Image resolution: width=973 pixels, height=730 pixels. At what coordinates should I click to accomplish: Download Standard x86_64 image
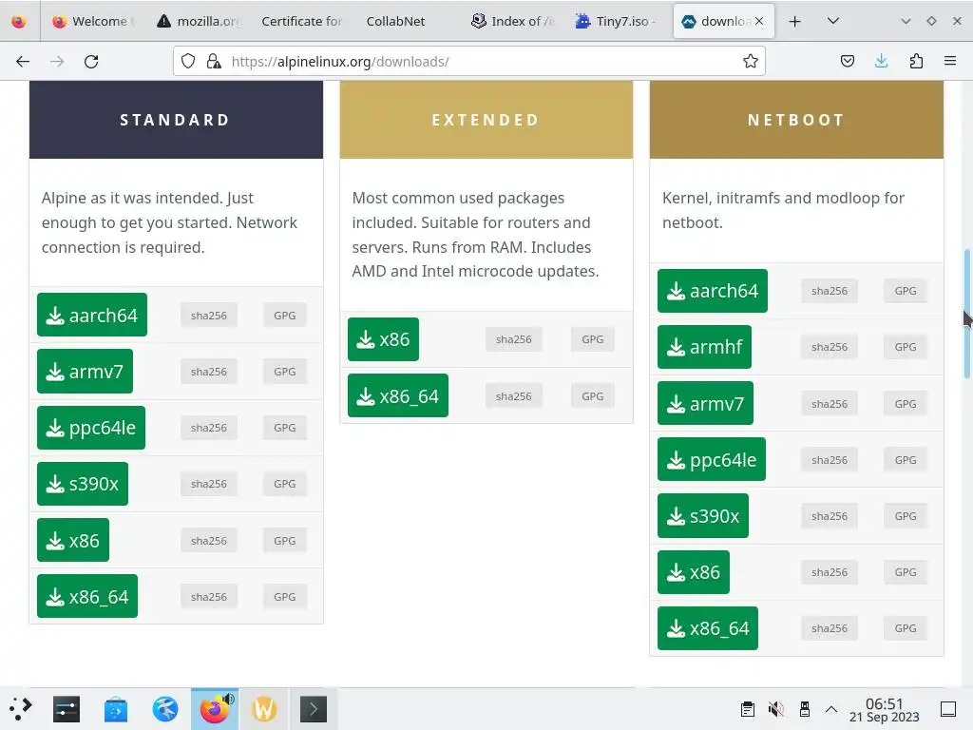[87, 596]
